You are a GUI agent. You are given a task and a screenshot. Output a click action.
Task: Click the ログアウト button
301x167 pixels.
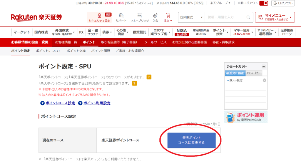point(283,3)
